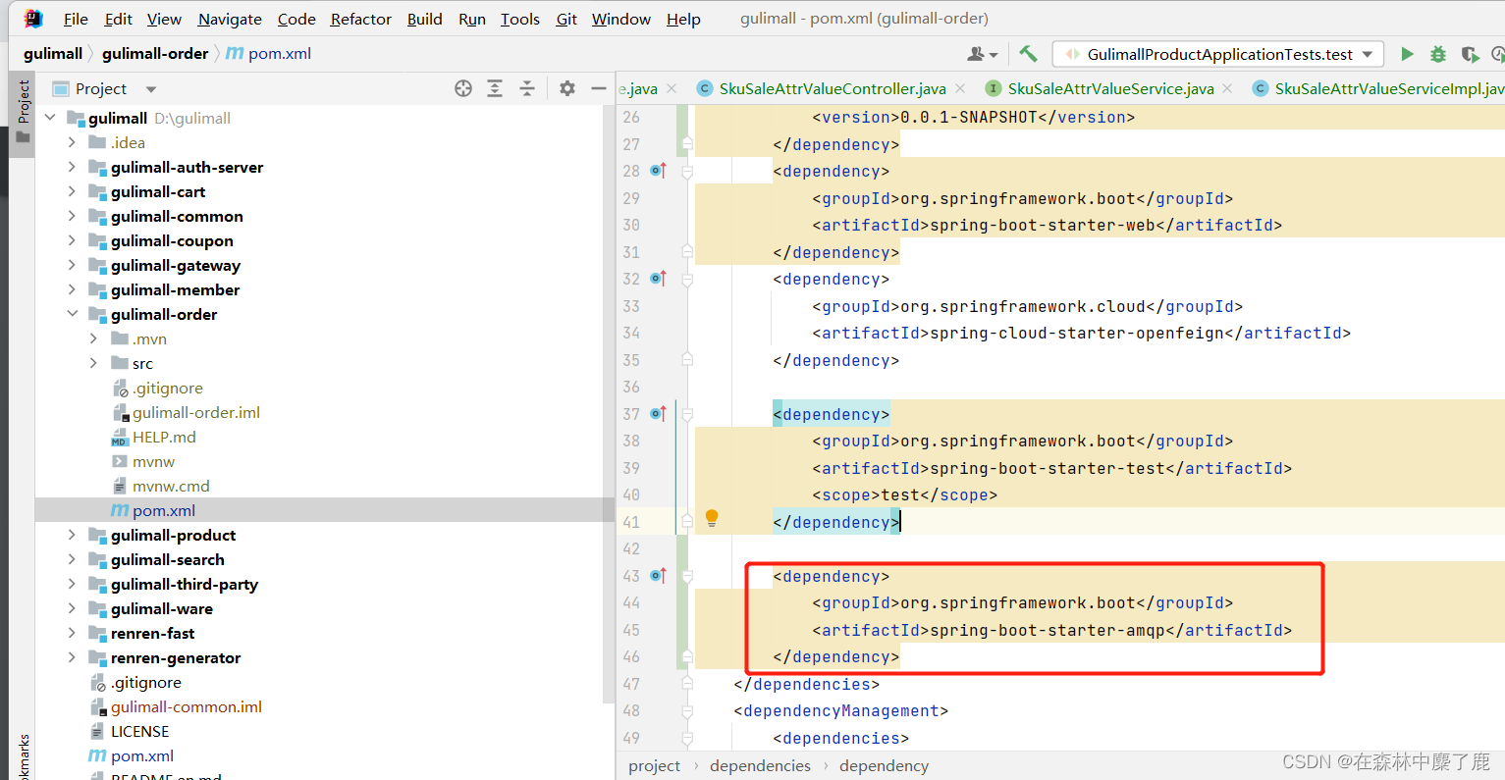Viewport: 1505px width, 780px height.
Task: Click 'dependencies' in XML breadcrumb bar
Action: [x=760, y=765]
